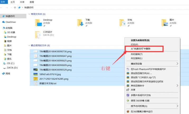Choose 多图片合成PDF文档 menu entry
The height and width of the screenshot is (114, 189).
pyautogui.click(x=141, y=95)
